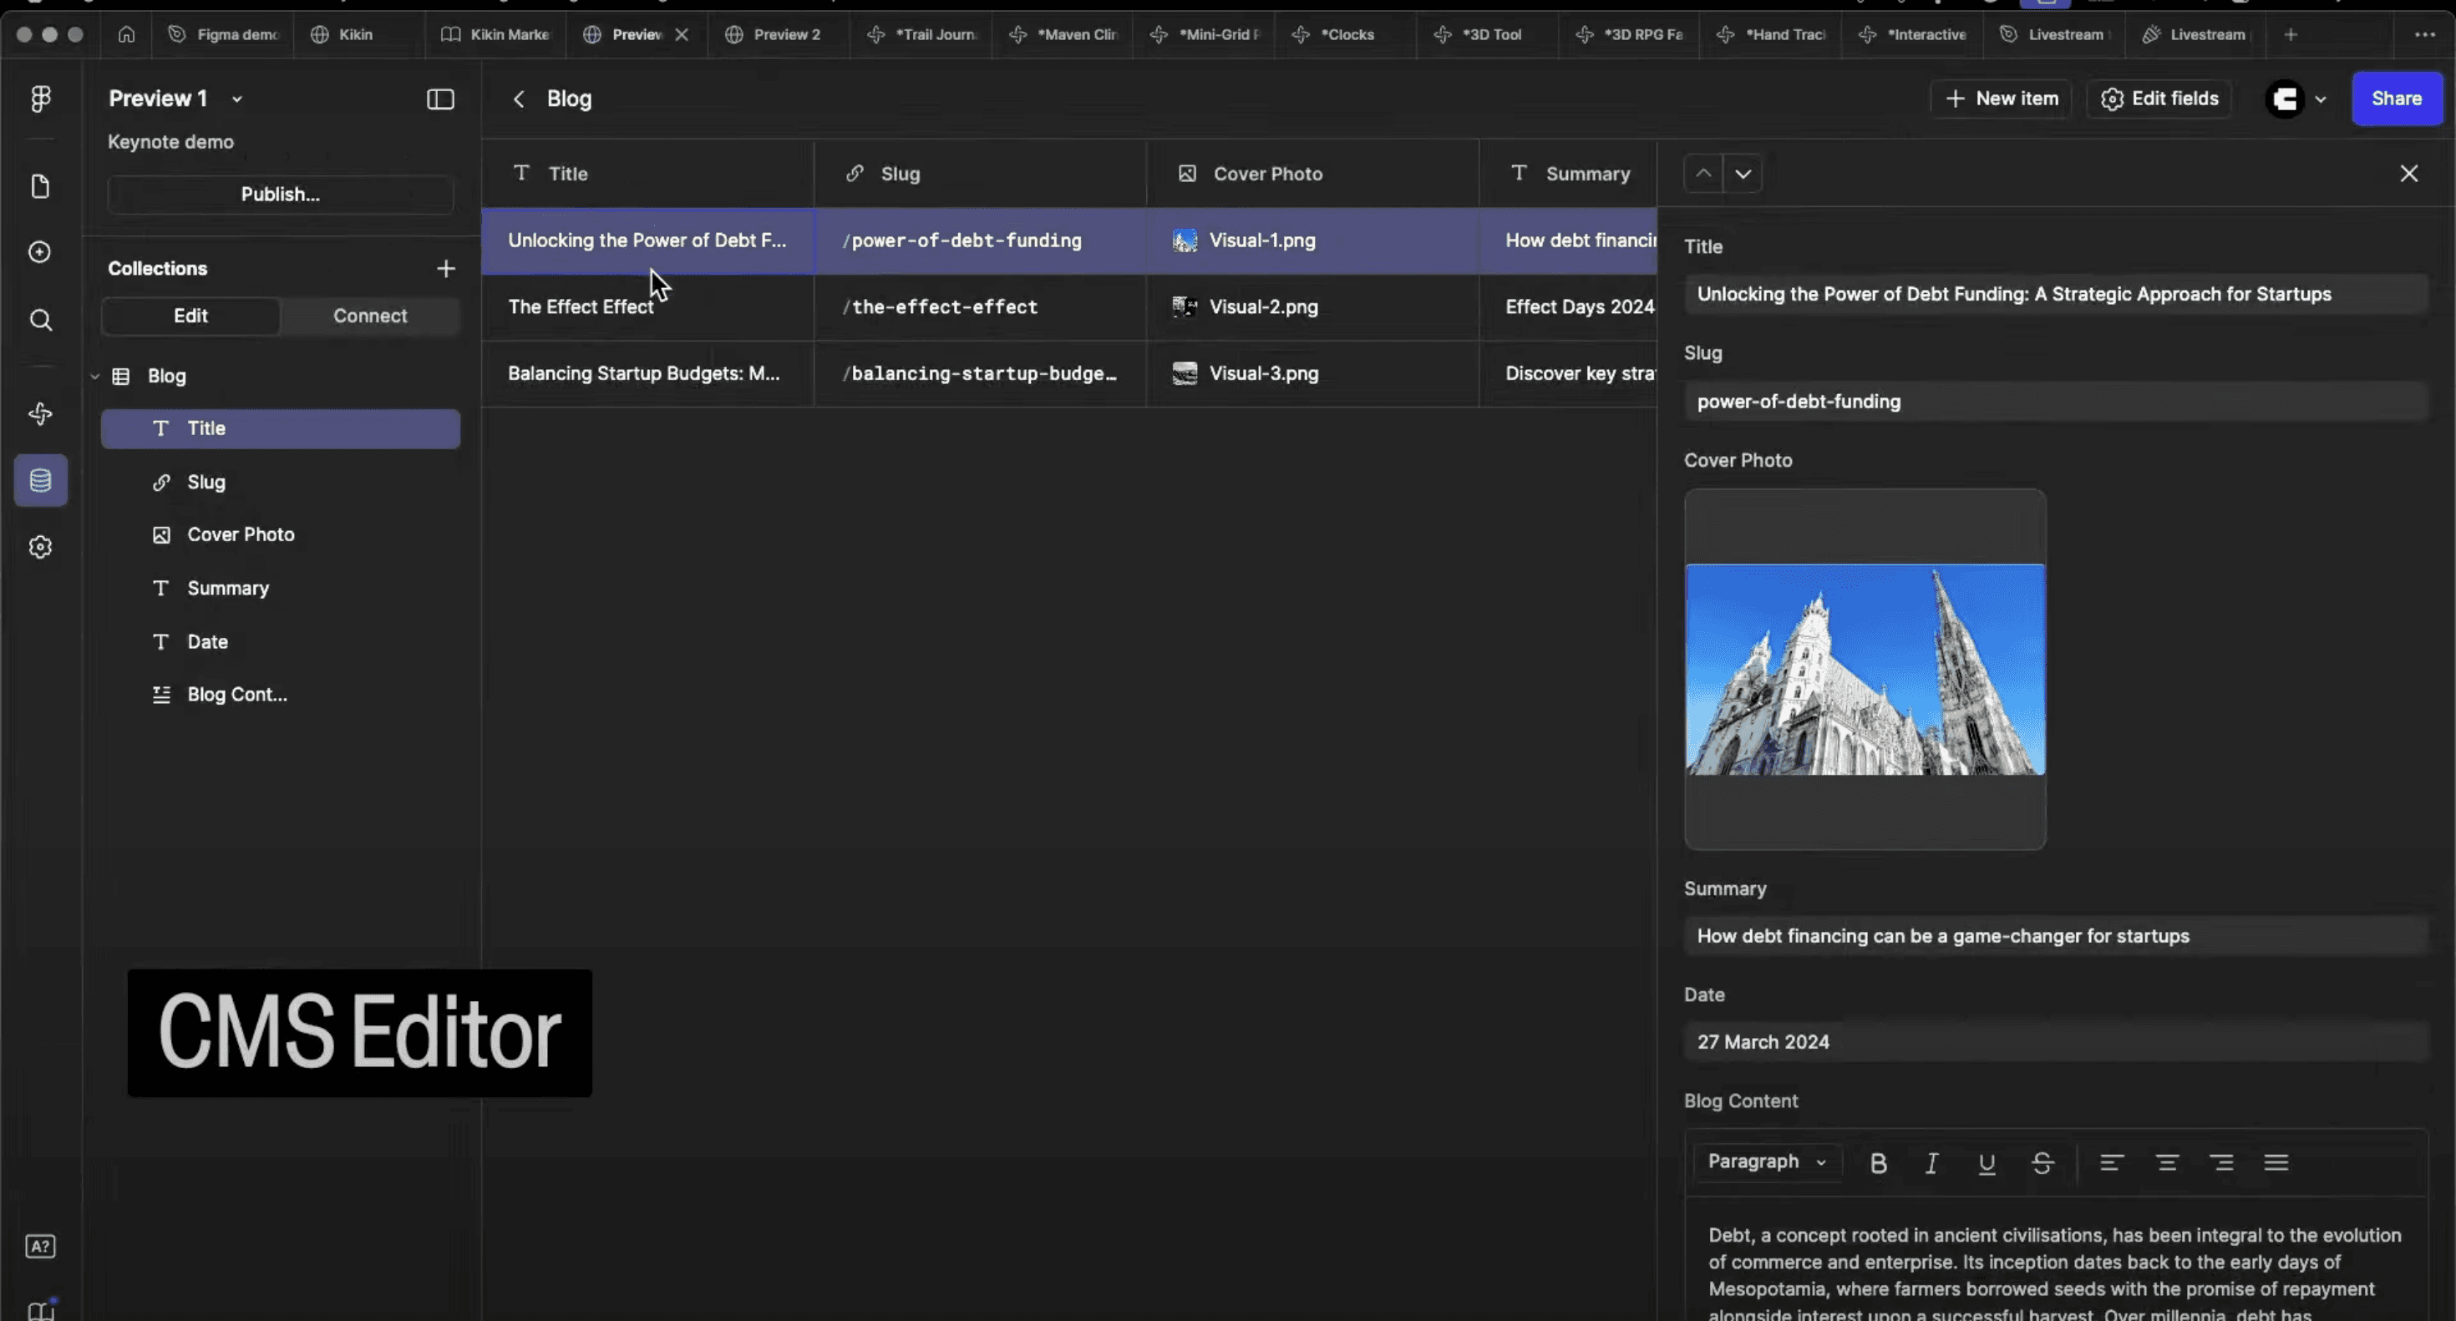Toggle underline formatting in Blog Content
The height and width of the screenshot is (1321, 2456).
point(1987,1163)
